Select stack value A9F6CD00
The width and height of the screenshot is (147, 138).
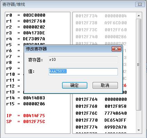tap(116, 23)
